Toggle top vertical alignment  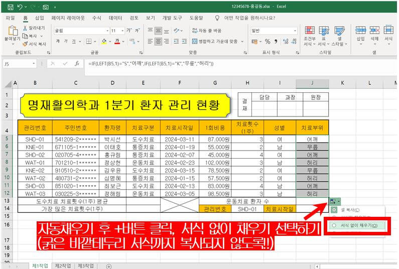[x=150, y=31]
